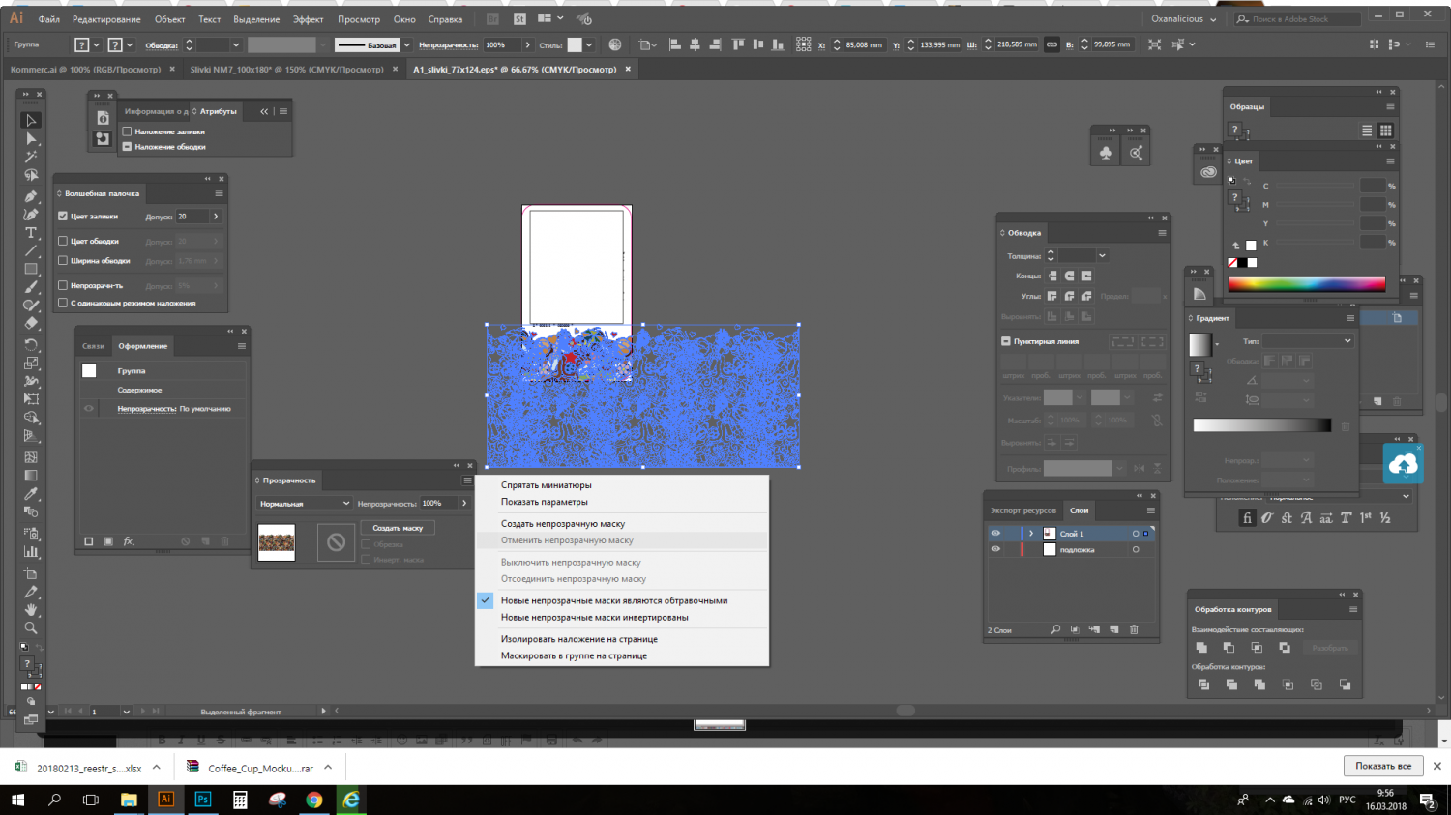This screenshot has width=1451, height=815.
Task: Open the 'Эффект' menu
Action: tap(308, 19)
